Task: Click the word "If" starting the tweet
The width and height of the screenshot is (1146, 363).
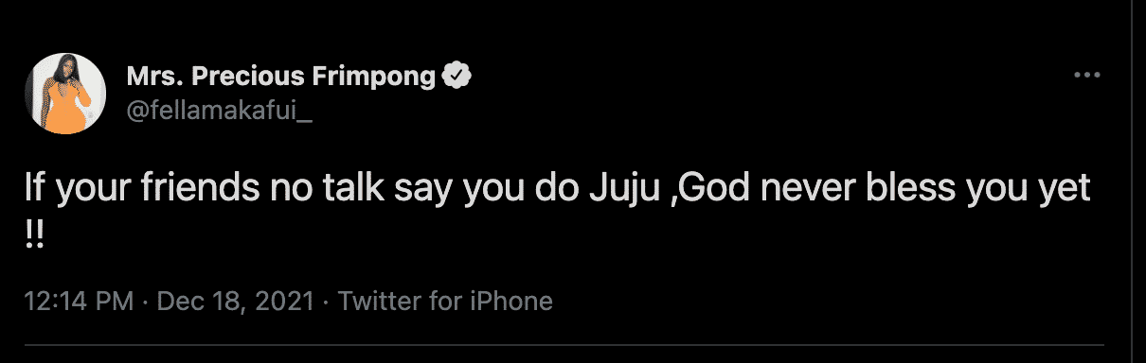Action: pos(35,190)
